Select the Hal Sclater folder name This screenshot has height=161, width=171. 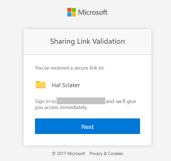(x=66, y=85)
